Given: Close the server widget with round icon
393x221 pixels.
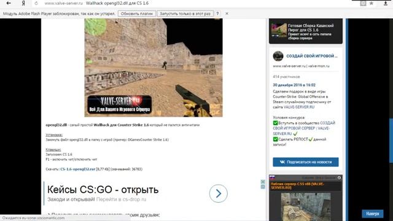Looking at the screenshot, I should click(x=339, y=177).
